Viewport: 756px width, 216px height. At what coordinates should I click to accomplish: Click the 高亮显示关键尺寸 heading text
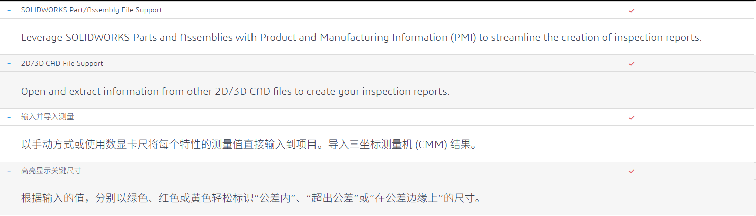[51, 171]
